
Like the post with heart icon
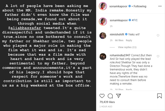(x=102, y=96)
